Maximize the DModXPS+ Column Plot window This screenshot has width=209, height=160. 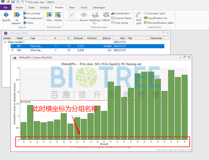tap(185, 57)
